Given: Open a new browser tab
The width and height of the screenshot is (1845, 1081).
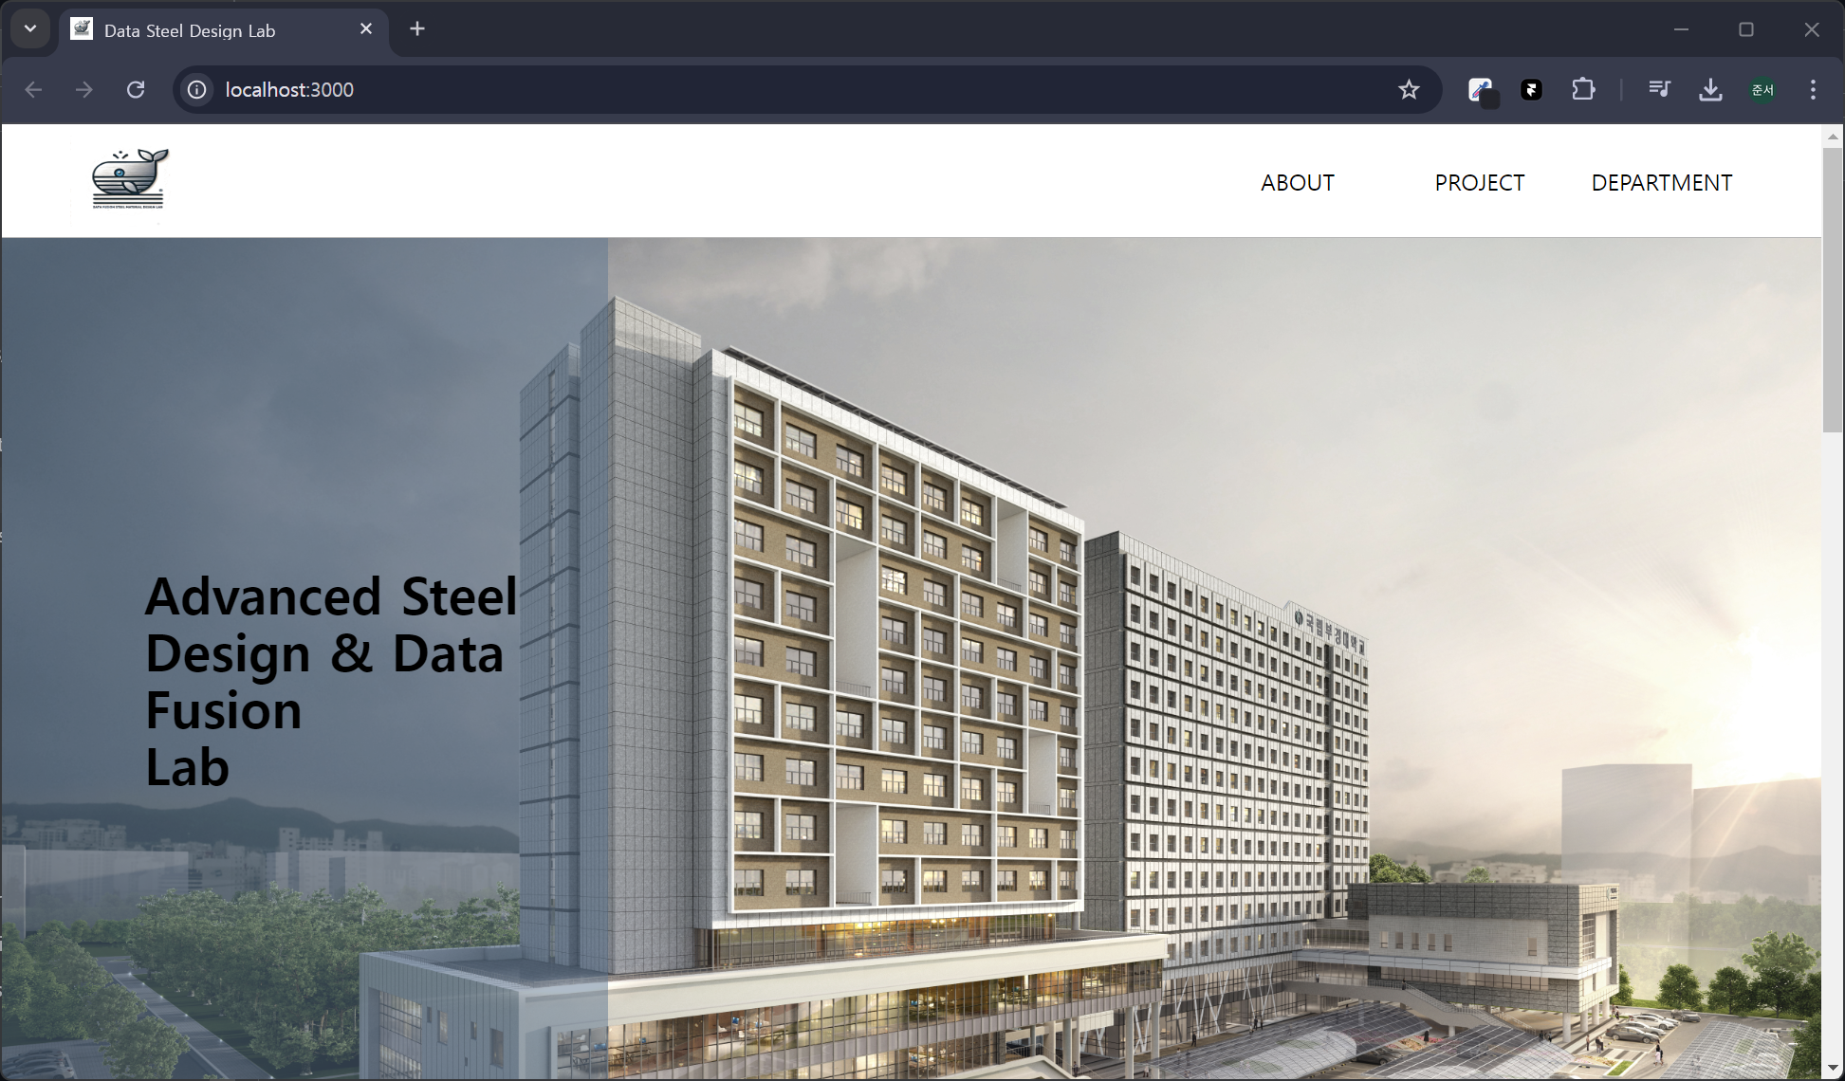Looking at the screenshot, I should [x=417, y=29].
